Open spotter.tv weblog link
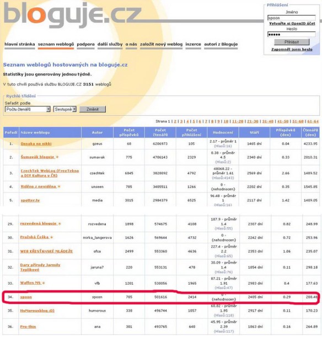 click(x=30, y=200)
